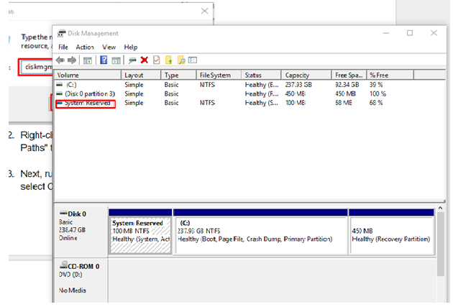The image size is (453, 307).
Task: Sort by the Layout column header
Action: tap(141, 75)
